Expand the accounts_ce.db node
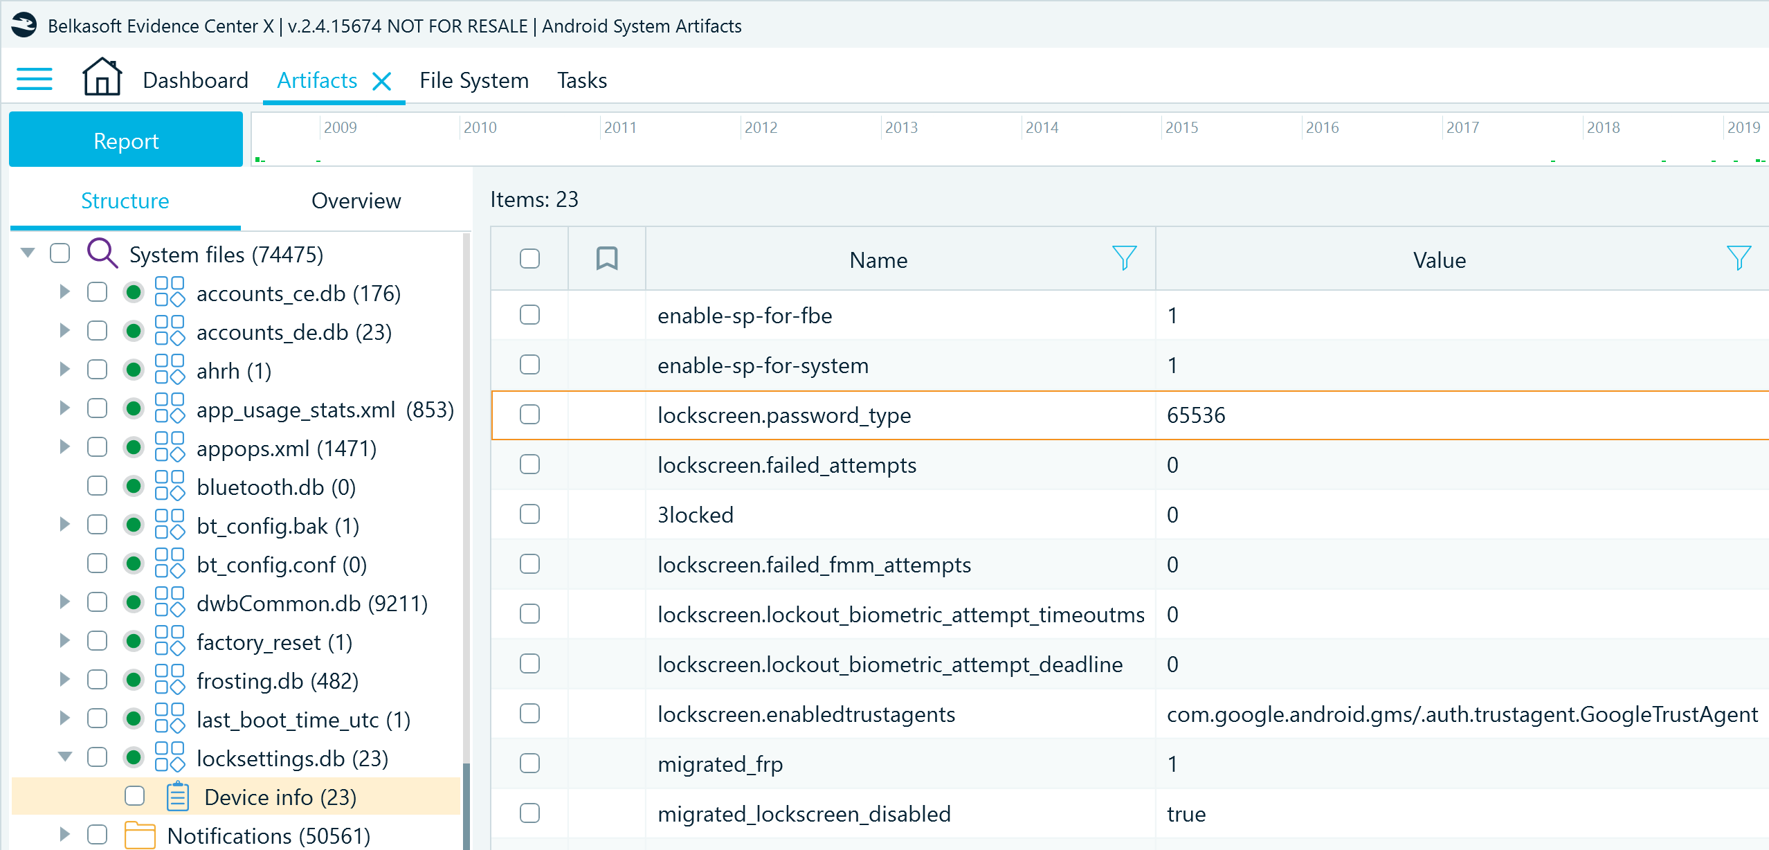 65,291
